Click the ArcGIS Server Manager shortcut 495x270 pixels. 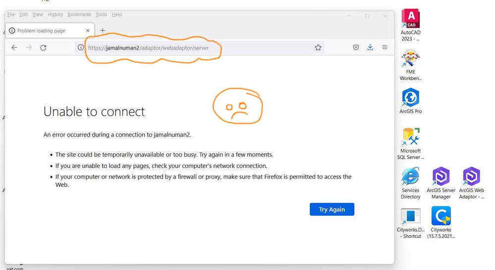[440, 177]
